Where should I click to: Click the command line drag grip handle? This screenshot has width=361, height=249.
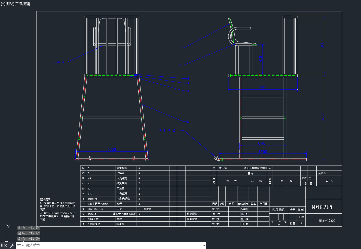click(x=2, y=245)
